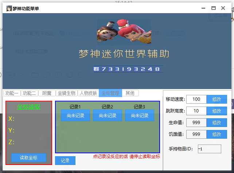234x173 pixels.
Task: Click the 手持物品ID input box
Action: point(210,149)
